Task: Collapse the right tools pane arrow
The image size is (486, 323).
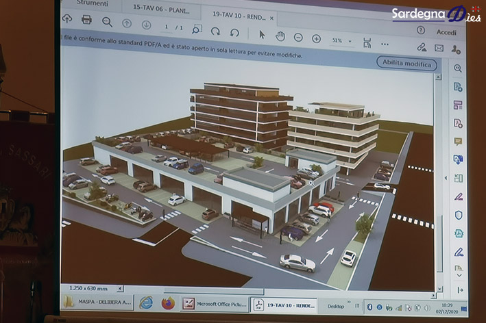Action: [446, 178]
